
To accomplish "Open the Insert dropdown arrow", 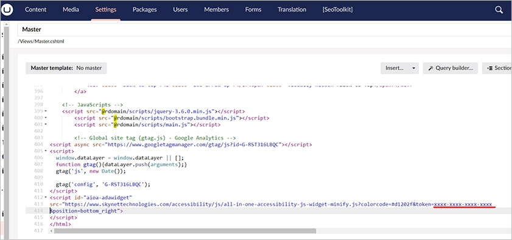I will tap(414, 68).
